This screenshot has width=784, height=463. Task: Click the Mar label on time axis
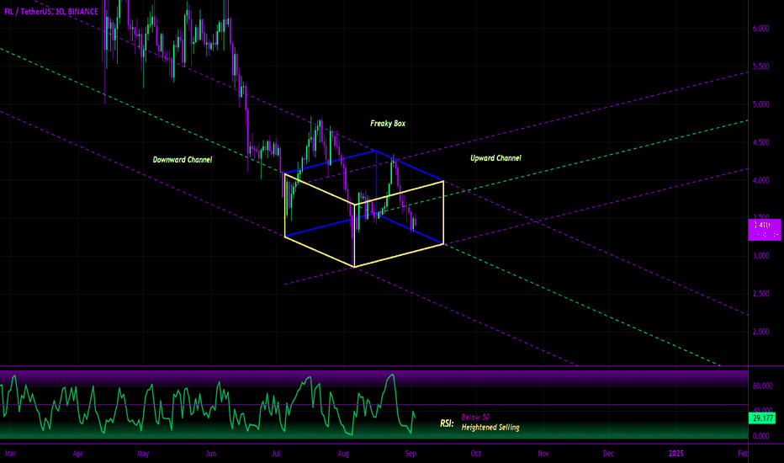coord(10,454)
